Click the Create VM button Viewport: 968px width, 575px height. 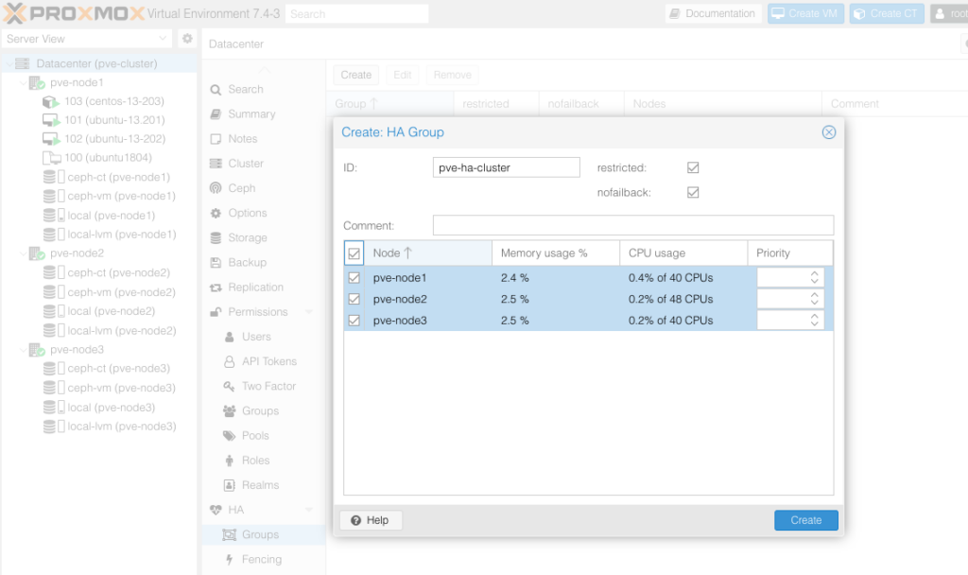pos(805,13)
